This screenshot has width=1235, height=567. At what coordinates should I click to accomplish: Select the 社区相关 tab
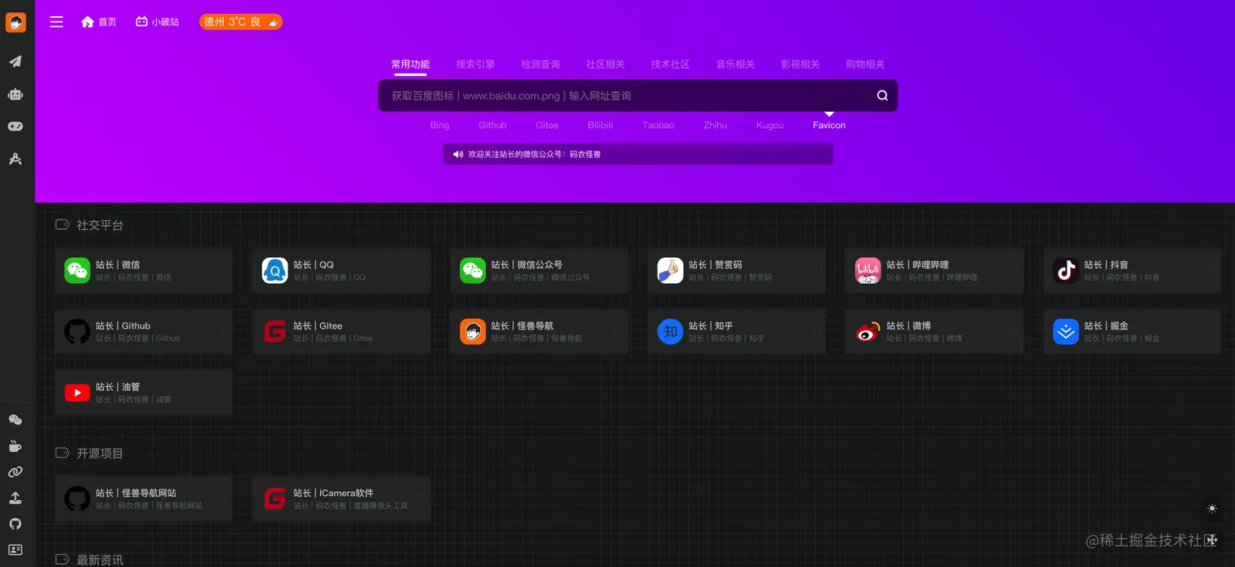click(605, 64)
